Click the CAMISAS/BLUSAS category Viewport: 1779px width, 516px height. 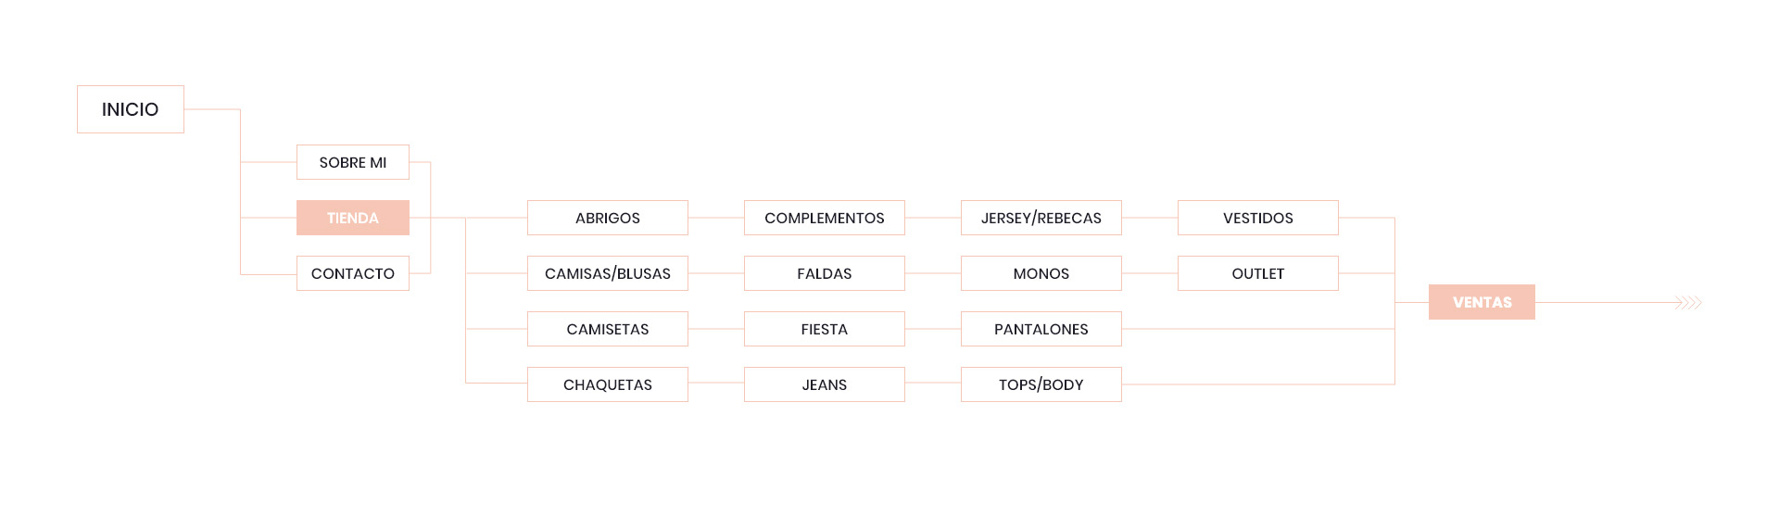click(608, 273)
